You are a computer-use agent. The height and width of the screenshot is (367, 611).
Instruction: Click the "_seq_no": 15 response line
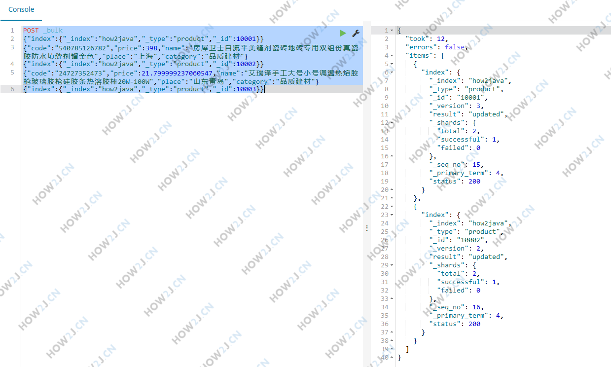click(x=456, y=165)
